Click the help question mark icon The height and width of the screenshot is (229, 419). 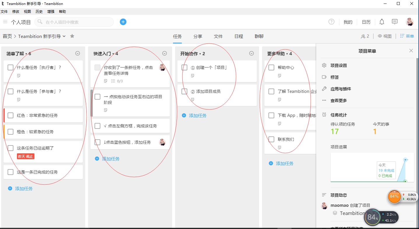331,22
